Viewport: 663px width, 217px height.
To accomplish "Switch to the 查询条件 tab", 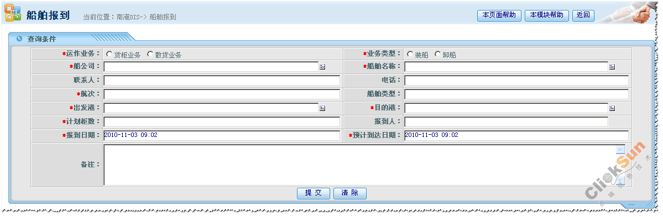I will coord(41,39).
